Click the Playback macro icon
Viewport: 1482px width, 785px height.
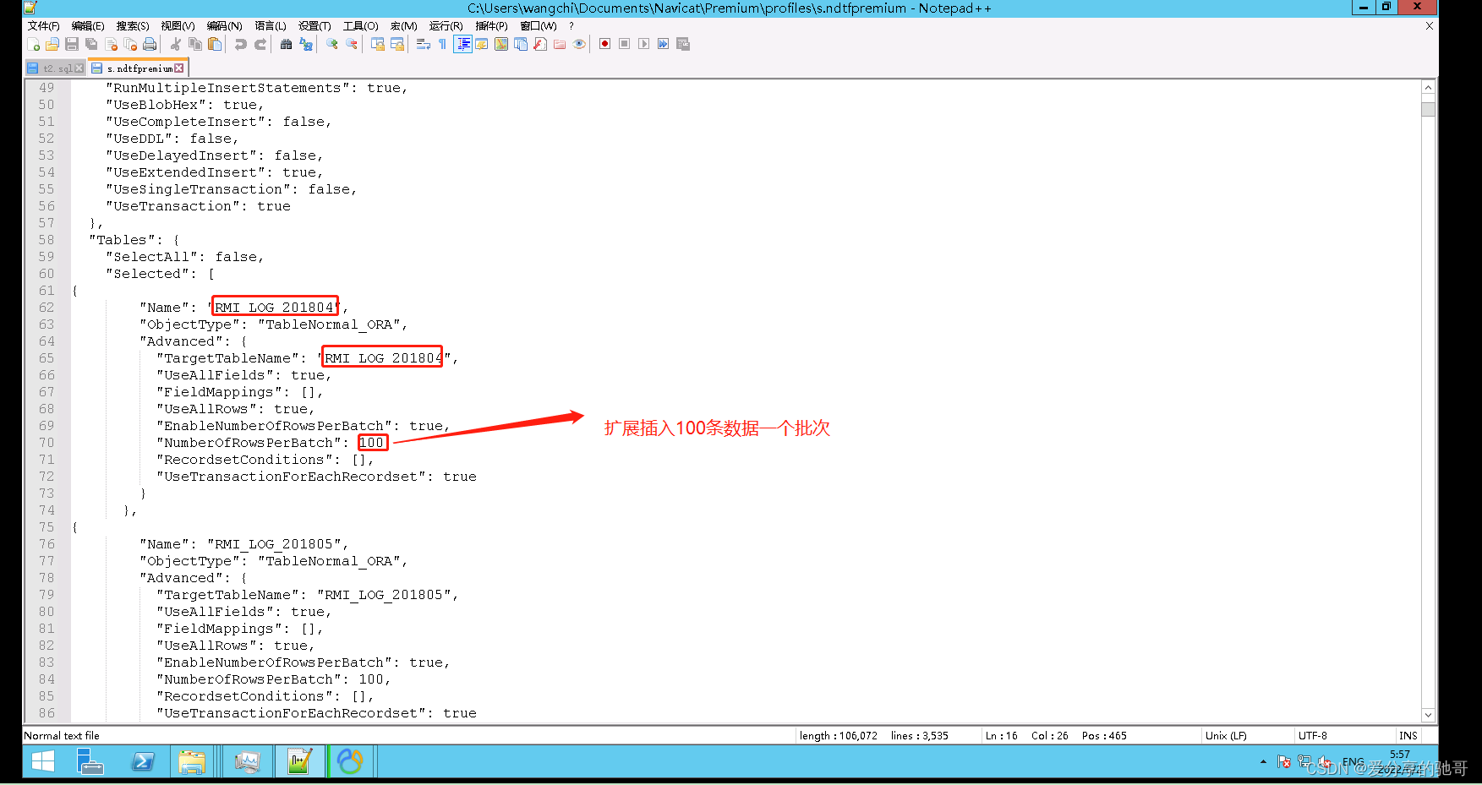tap(644, 44)
